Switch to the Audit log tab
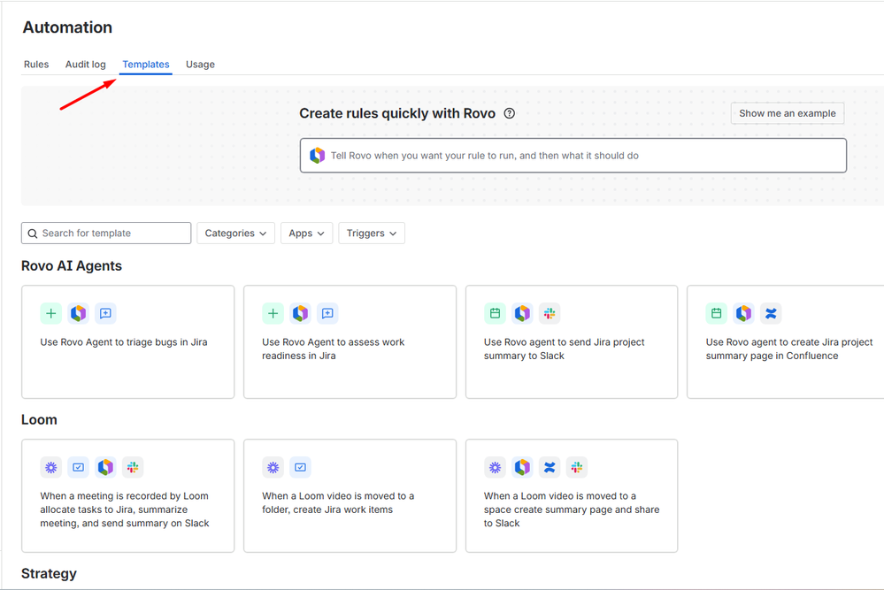This screenshot has height=590, width=884. 85,65
